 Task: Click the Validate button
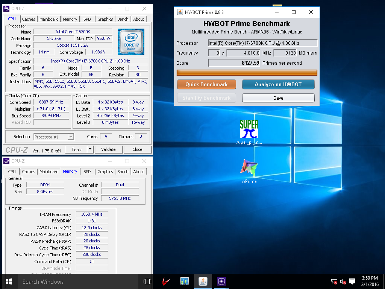point(108,149)
